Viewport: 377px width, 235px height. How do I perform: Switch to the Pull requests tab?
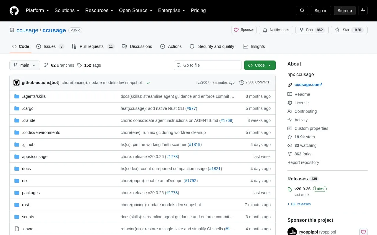[x=93, y=46]
